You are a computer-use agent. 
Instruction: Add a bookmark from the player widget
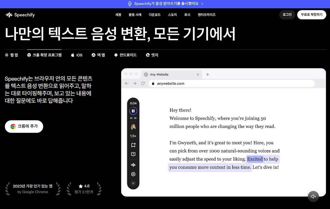click(133, 145)
